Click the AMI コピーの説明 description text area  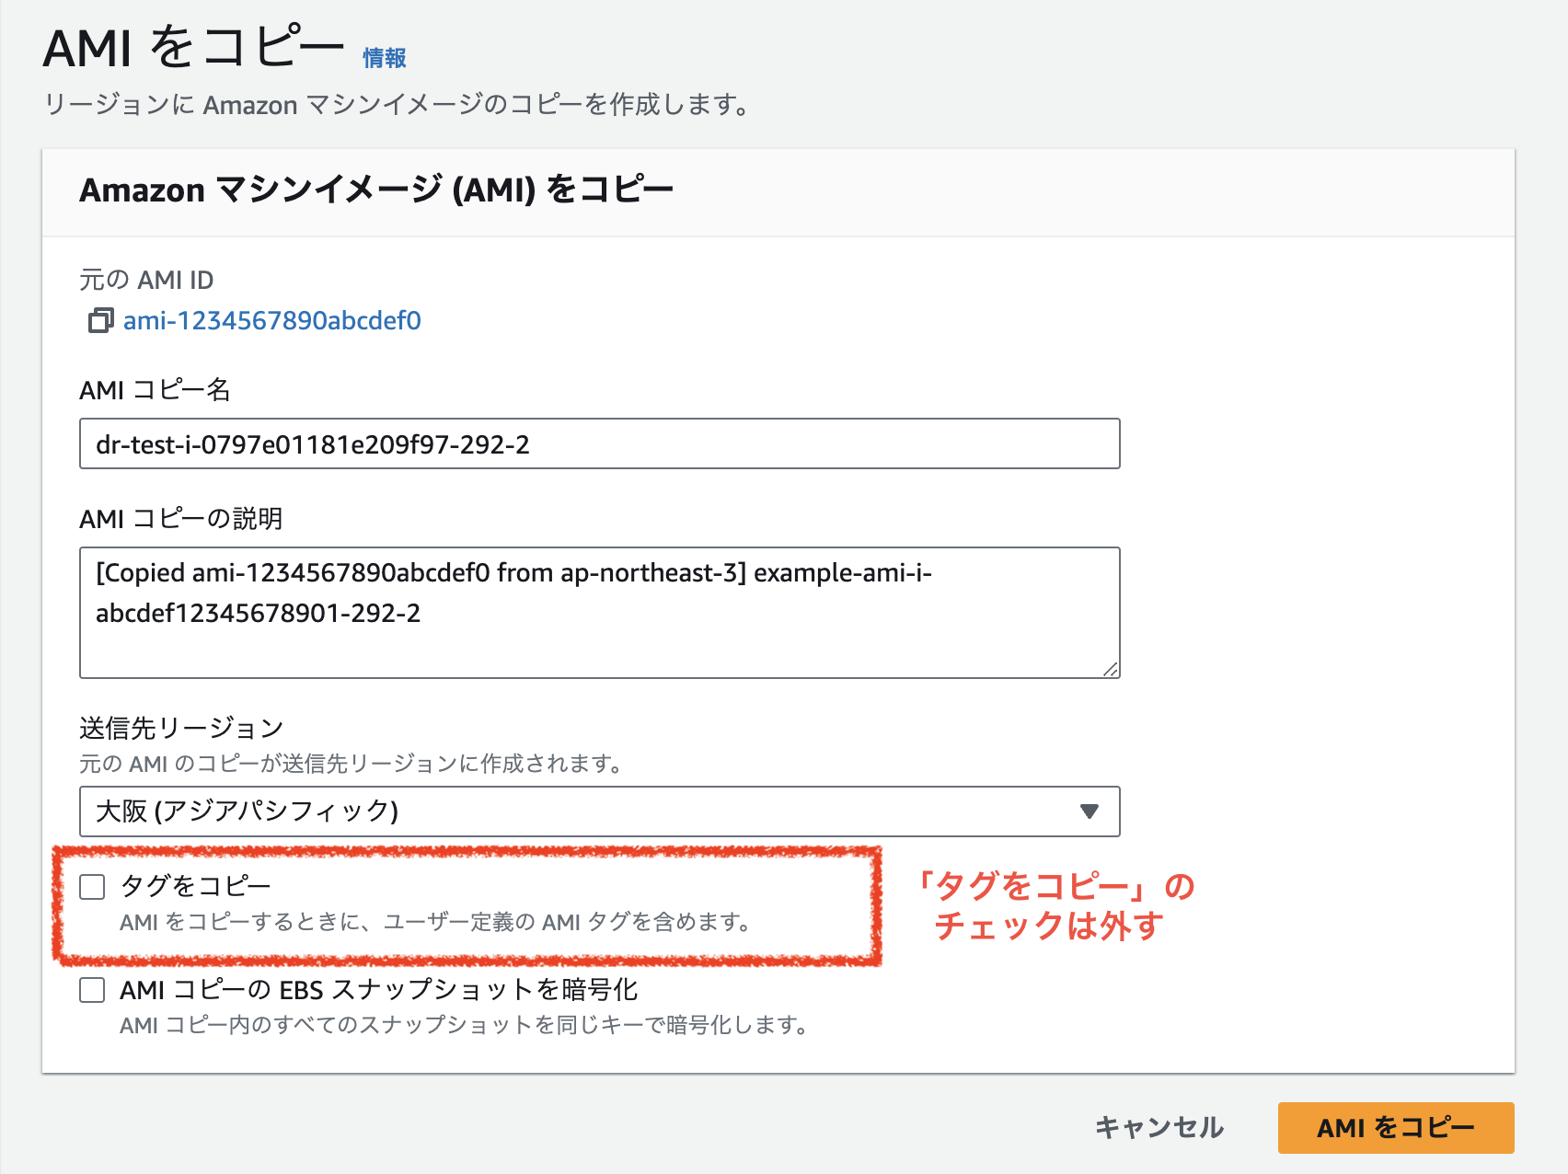[x=600, y=613]
